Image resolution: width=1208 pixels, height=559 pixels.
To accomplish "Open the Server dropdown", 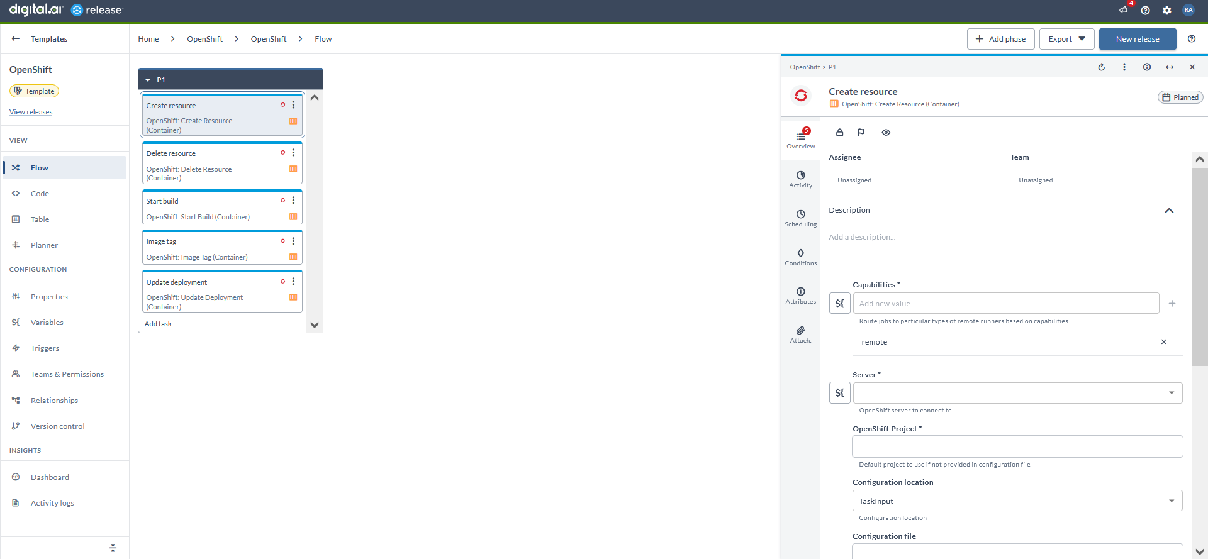I will tap(1018, 393).
